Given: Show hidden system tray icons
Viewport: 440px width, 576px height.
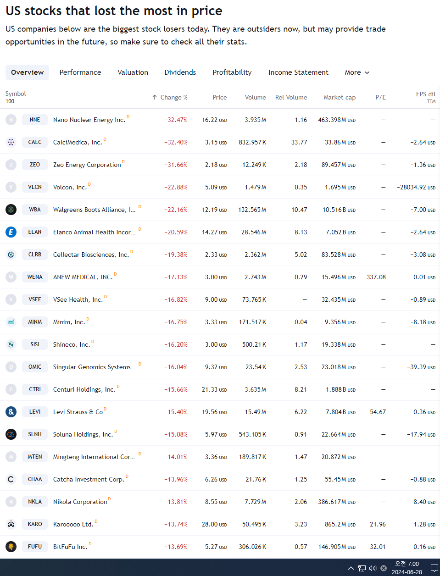Looking at the screenshot, I should (x=351, y=568).
